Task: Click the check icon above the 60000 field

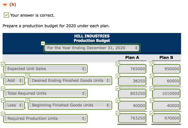Action: point(152,76)
